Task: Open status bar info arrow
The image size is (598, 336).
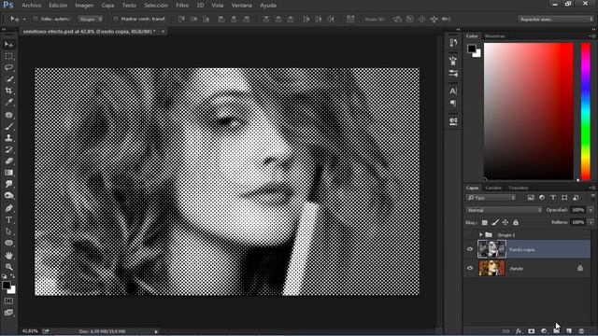Action: click(156, 331)
